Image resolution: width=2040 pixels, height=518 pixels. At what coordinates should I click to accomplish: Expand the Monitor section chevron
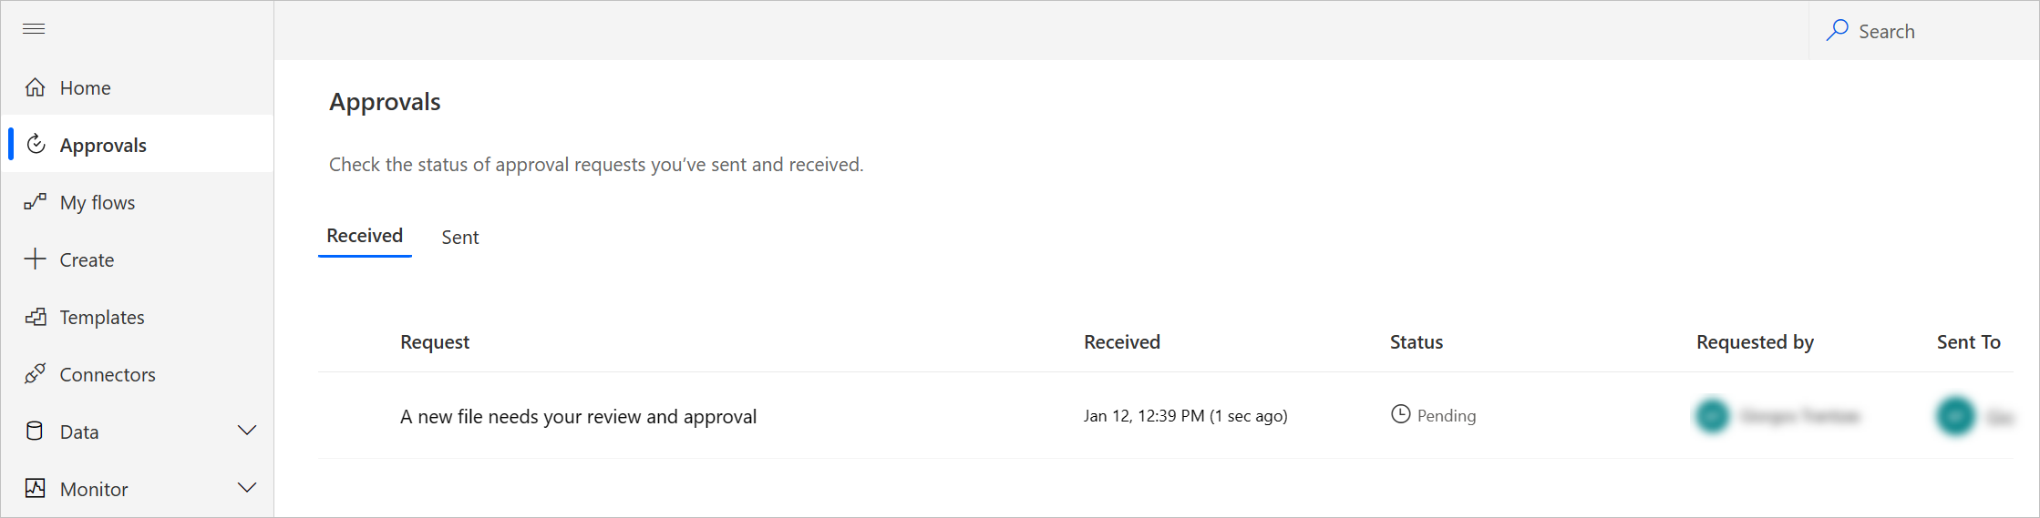tap(247, 488)
